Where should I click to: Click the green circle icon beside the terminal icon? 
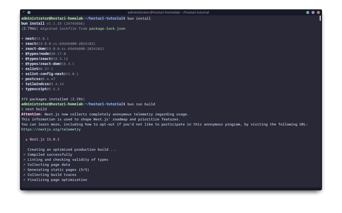pyautogui.click(x=29, y=12)
